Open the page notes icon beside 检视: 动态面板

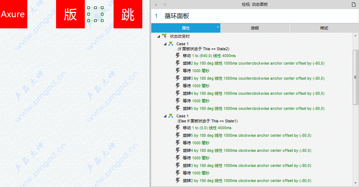point(354,5)
